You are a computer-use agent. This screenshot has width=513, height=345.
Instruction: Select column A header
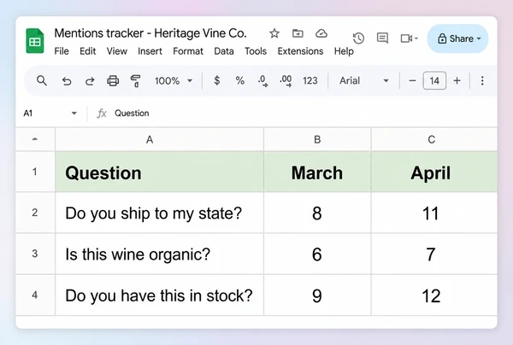click(x=159, y=139)
